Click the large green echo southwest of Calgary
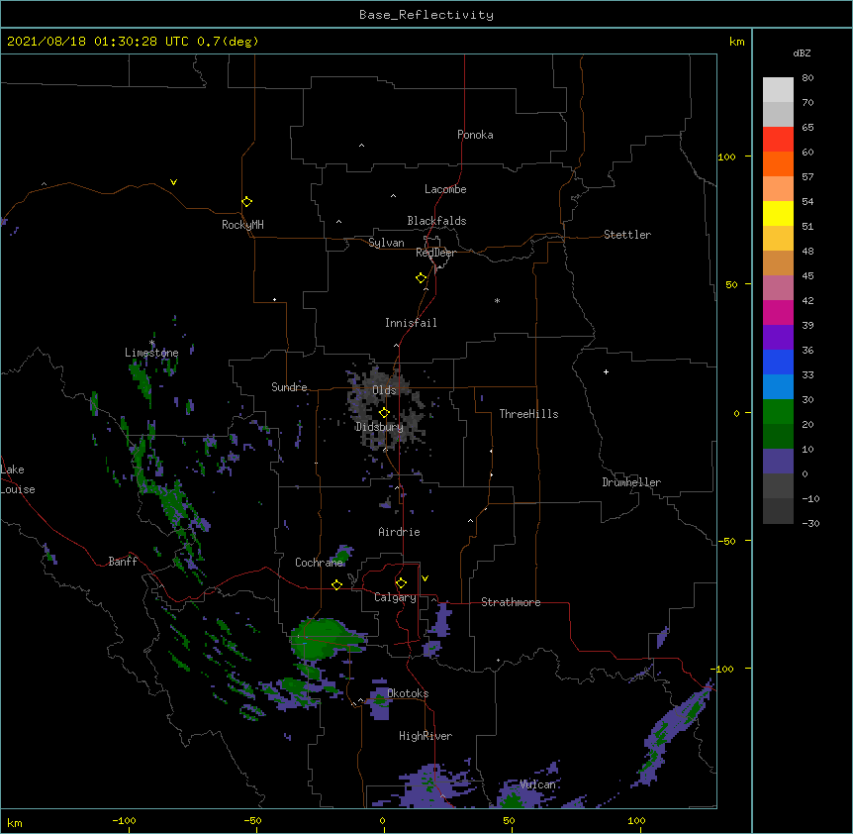Screen dimensions: 853x834 [323, 640]
